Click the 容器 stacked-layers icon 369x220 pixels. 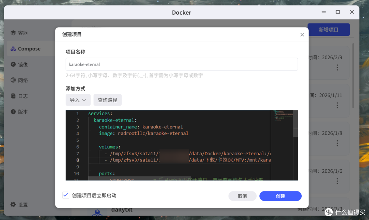pyautogui.click(x=13, y=33)
